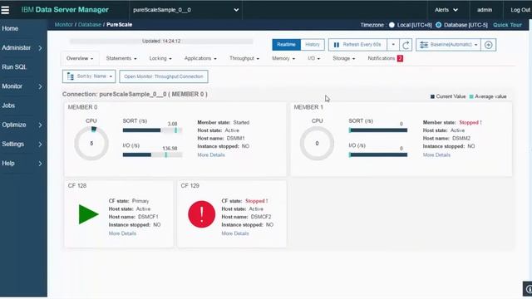Screen dimensions: 532x299
Task: Click the red alert icon of CF 129
Action: click(x=201, y=214)
